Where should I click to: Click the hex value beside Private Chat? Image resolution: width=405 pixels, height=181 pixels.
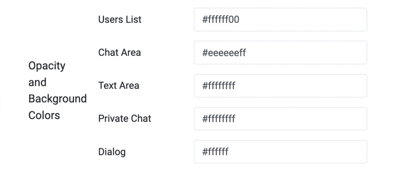tap(219, 119)
